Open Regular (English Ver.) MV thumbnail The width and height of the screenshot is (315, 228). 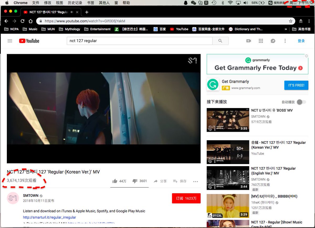228,178
